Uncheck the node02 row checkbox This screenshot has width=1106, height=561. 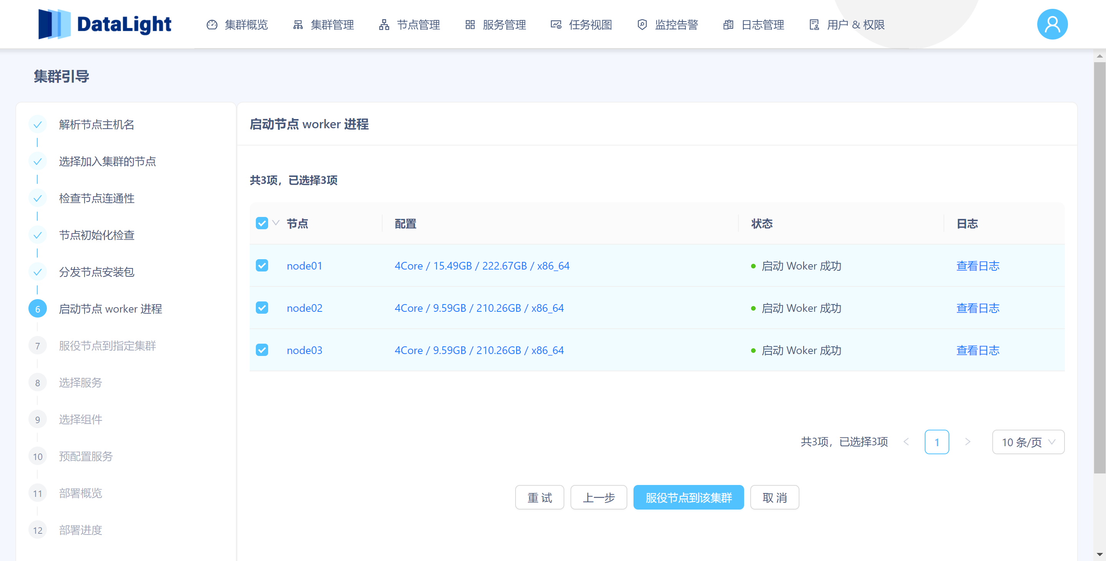point(262,308)
